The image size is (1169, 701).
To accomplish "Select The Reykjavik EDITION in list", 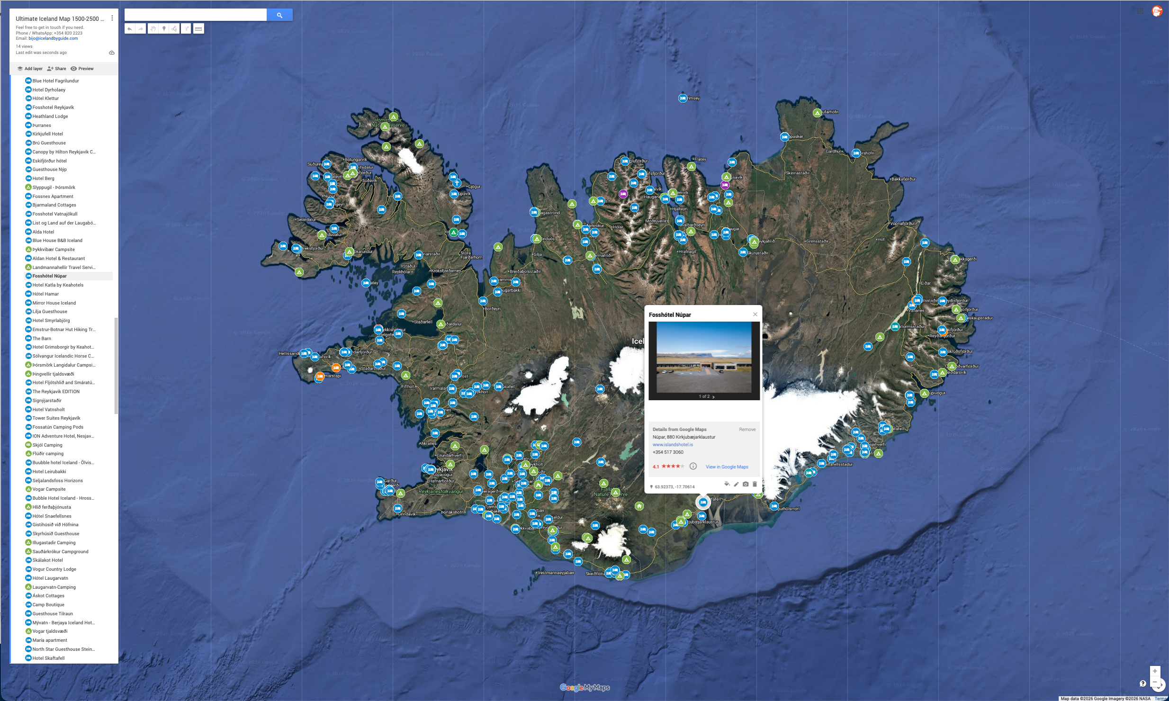I will tap(56, 391).
